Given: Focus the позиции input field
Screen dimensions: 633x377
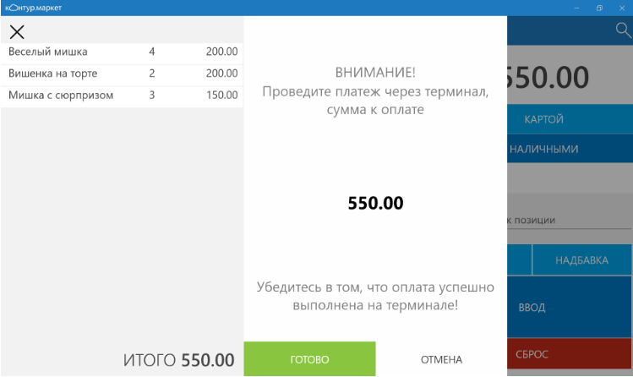Looking at the screenshot, I should 570,221.
